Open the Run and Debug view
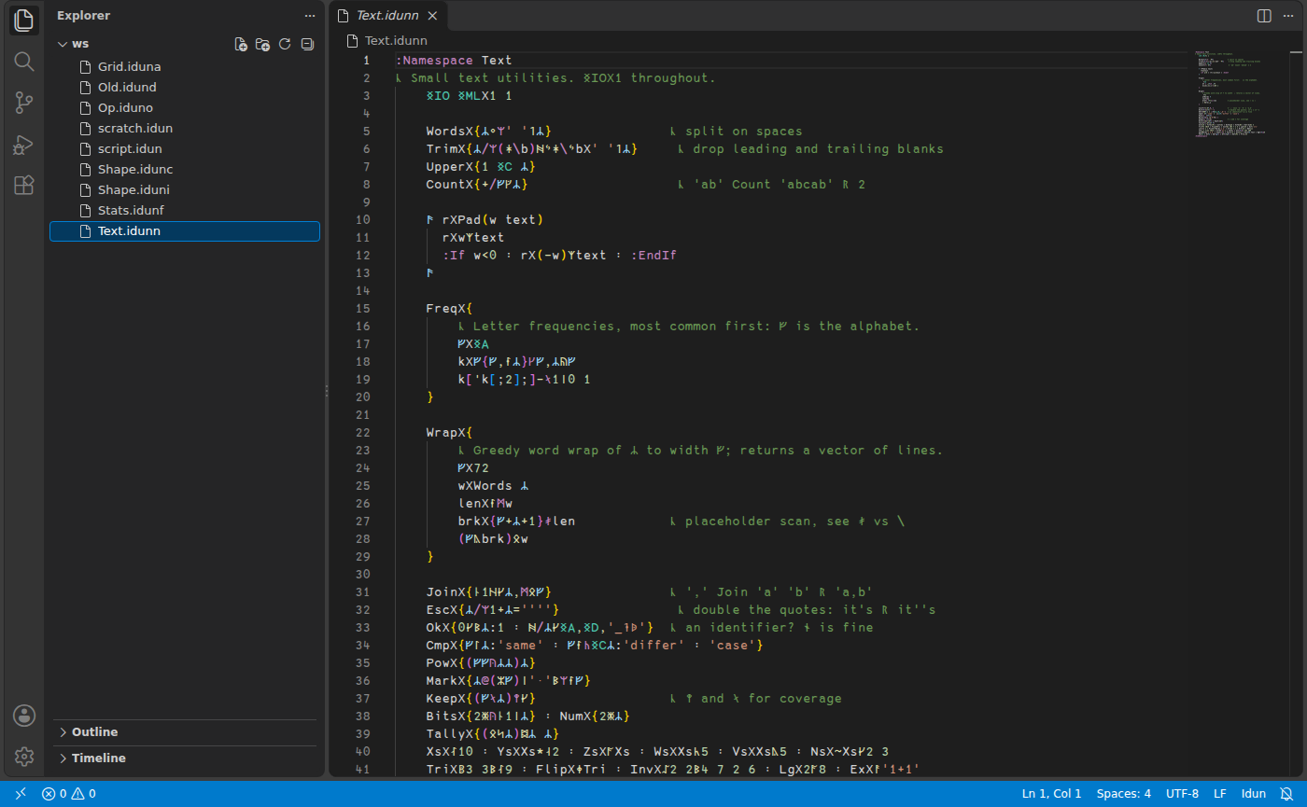 [x=24, y=145]
